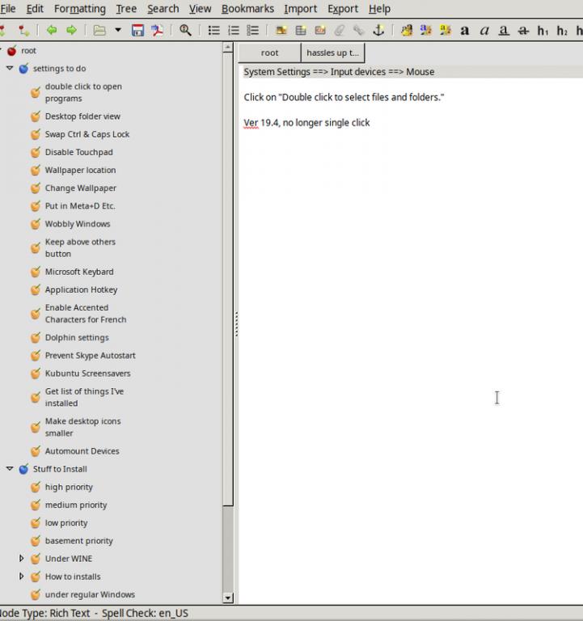Apply italic text formatting
This screenshot has height=621, width=583.
tap(484, 31)
